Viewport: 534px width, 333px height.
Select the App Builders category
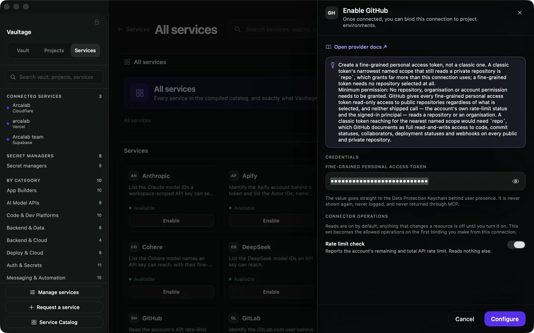pos(54,190)
